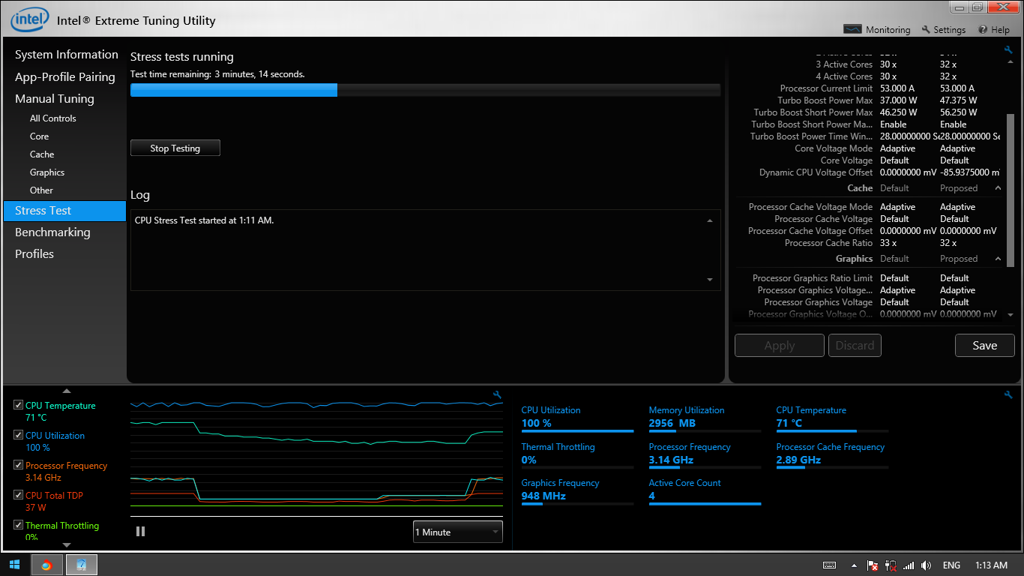The width and height of the screenshot is (1024, 576).
Task: Select Manual Tuning in sidebar
Action: [55, 99]
